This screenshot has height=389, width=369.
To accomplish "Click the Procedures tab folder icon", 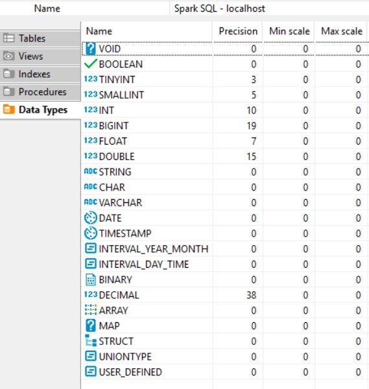I will [8, 91].
